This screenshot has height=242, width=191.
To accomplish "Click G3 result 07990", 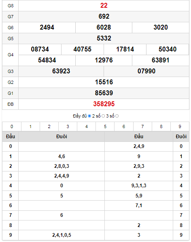I will [x=146, y=71].
